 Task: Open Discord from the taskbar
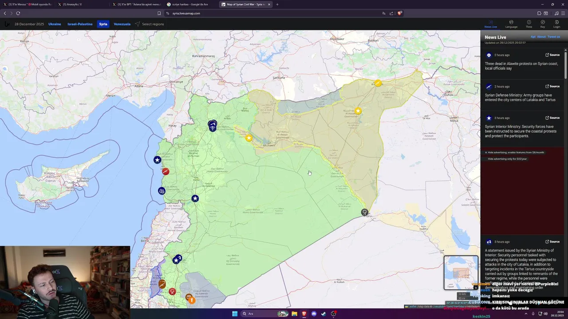click(x=314, y=314)
